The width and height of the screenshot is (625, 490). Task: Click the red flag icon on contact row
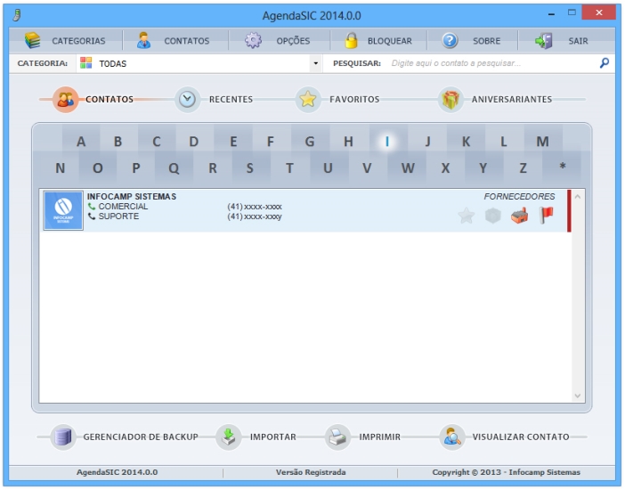pos(547,216)
